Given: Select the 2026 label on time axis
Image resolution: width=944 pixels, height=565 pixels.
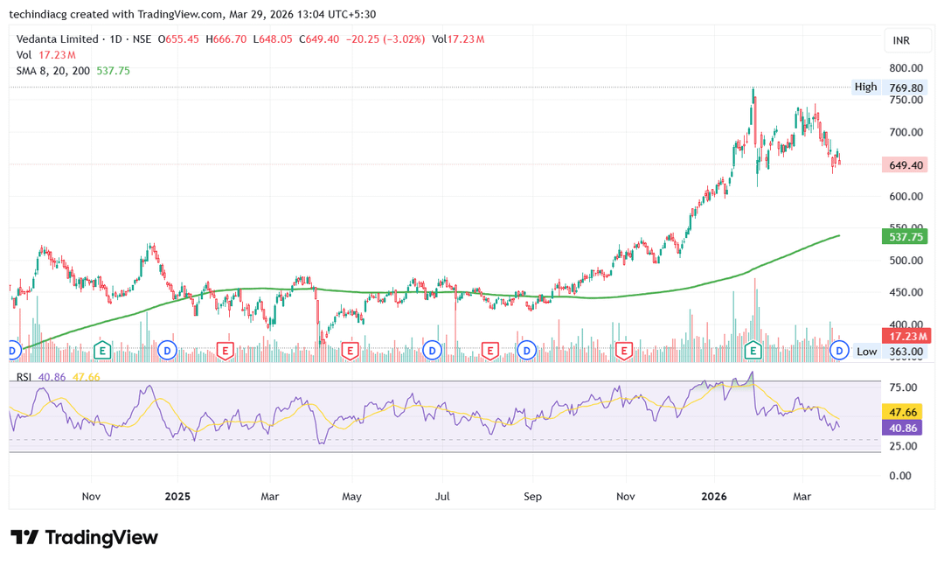Looking at the screenshot, I should (x=714, y=497).
